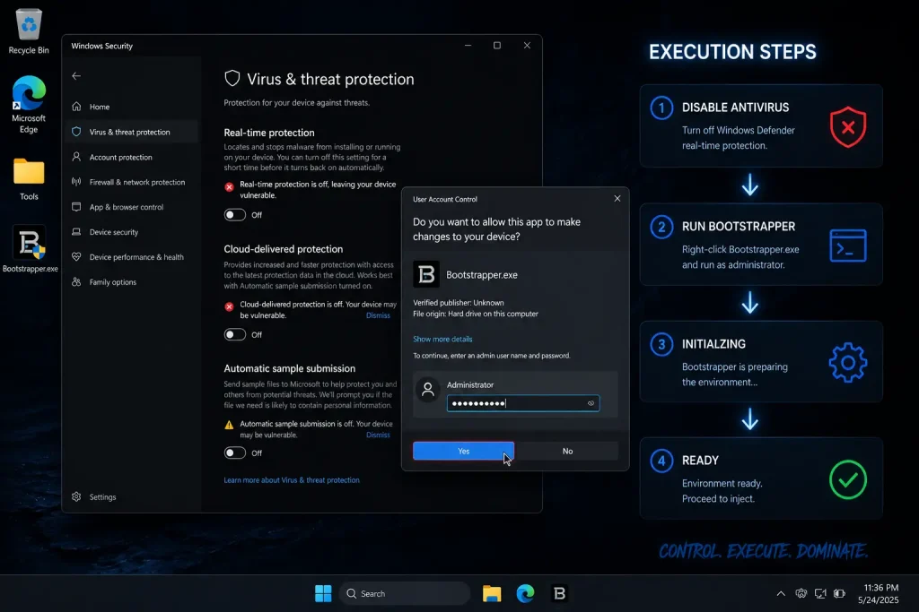This screenshot has height=612, width=919.
Task: Maximize the Windows Security window
Action: (497, 45)
